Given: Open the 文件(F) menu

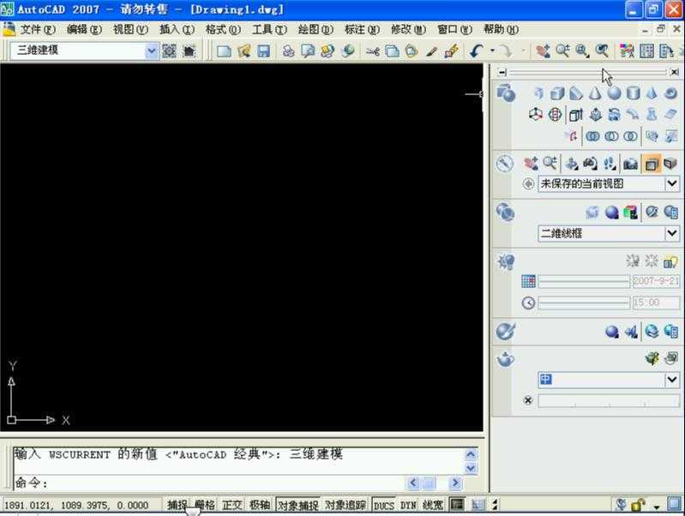Looking at the screenshot, I should tap(38, 30).
